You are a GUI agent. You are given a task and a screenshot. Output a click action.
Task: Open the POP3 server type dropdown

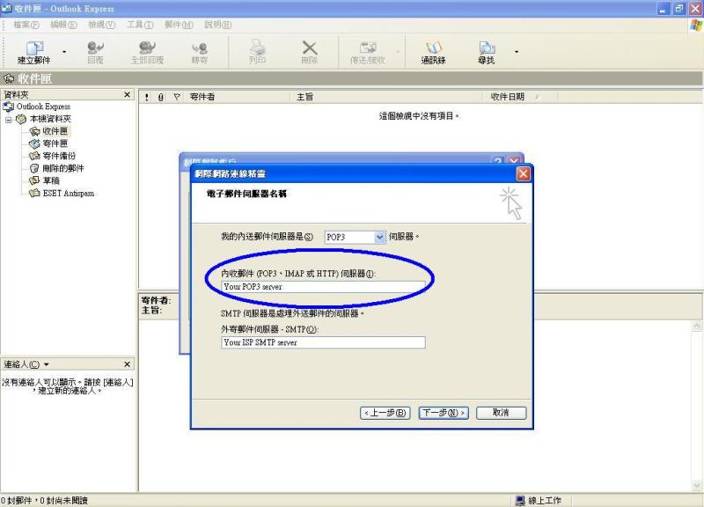tap(379, 237)
